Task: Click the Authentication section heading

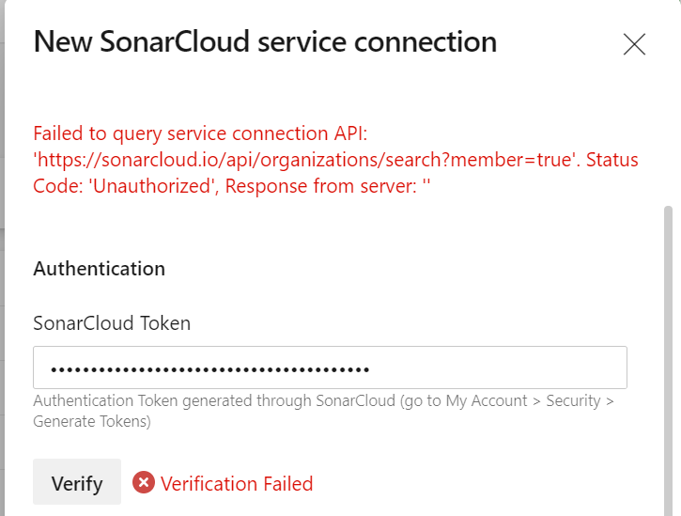Action: tap(99, 269)
